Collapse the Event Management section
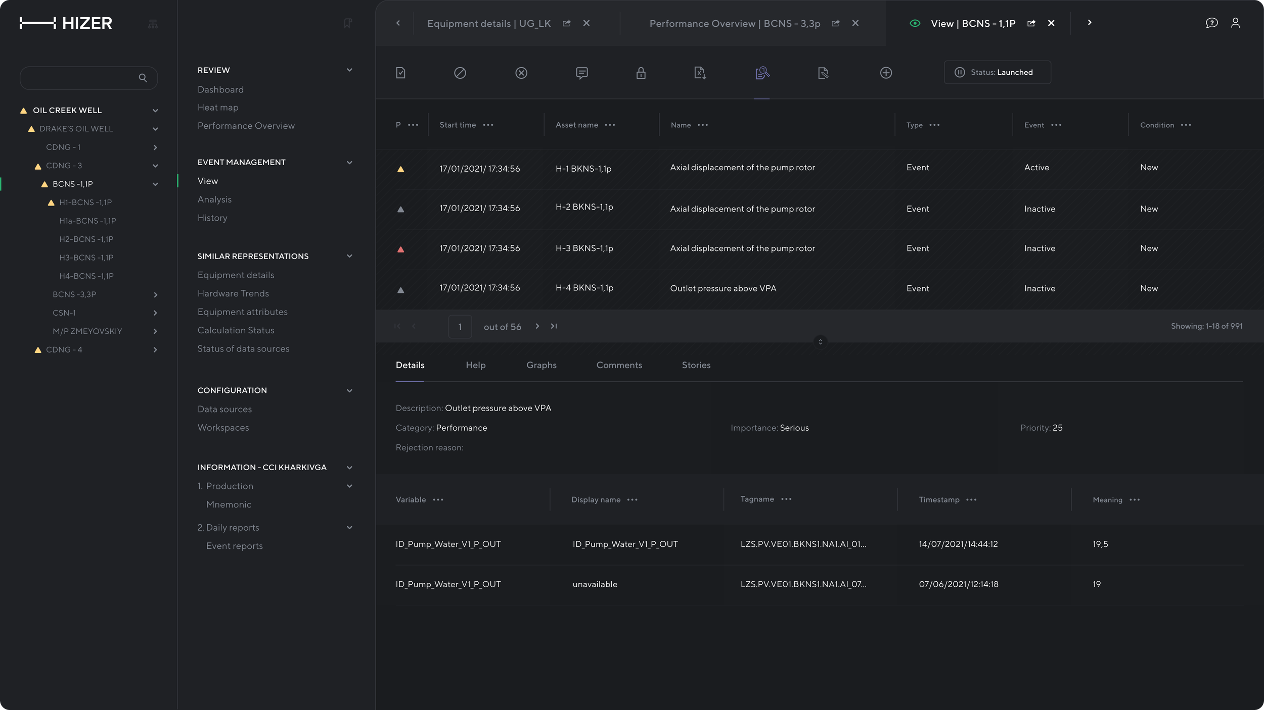This screenshot has width=1264, height=710. [349, 162]
